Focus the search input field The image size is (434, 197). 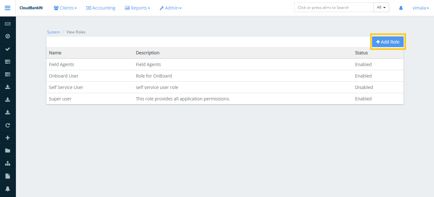(334, 8)
